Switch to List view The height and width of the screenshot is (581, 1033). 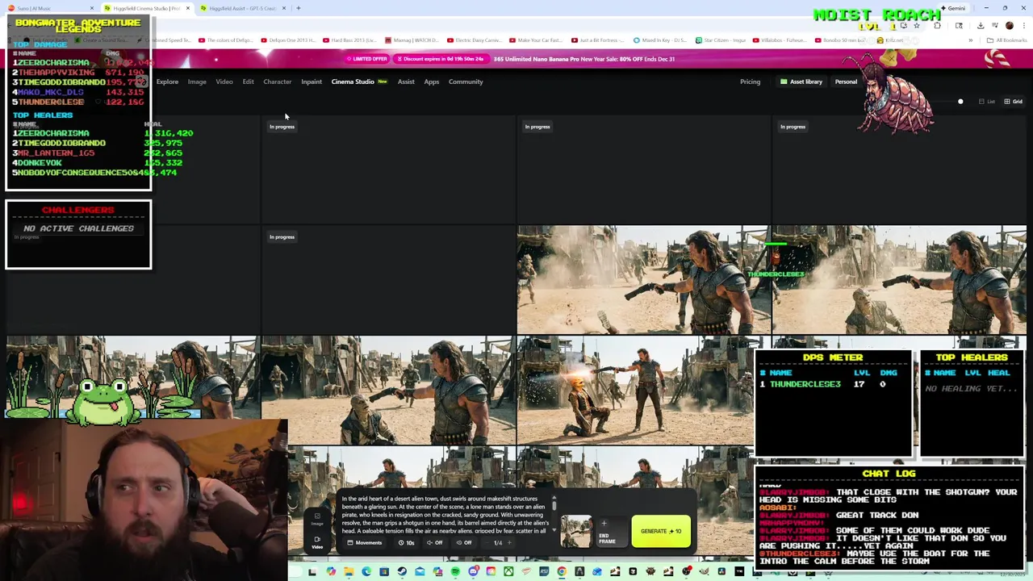987,102
